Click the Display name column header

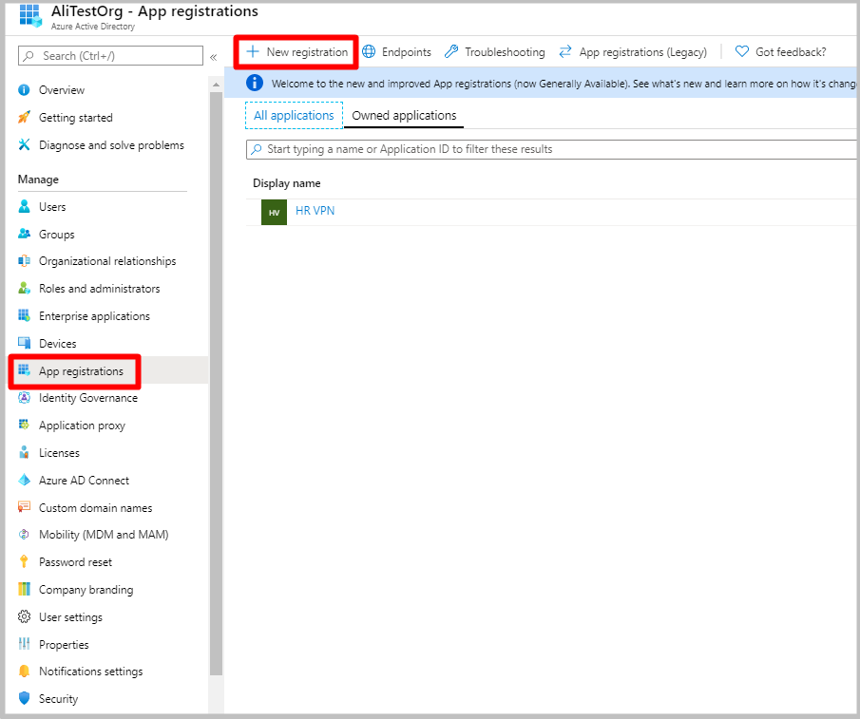[x=287, y=183]
